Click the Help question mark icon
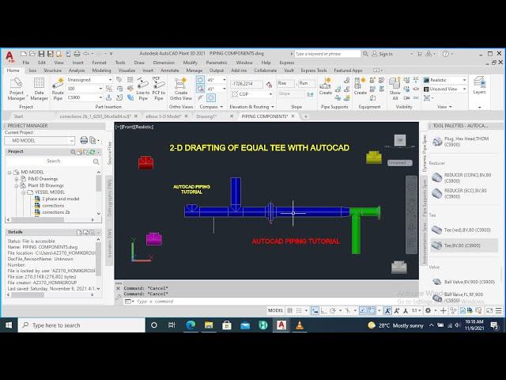The width and height of the screenshot is (506, 380). pyautogui.click(x=446, y=54)
